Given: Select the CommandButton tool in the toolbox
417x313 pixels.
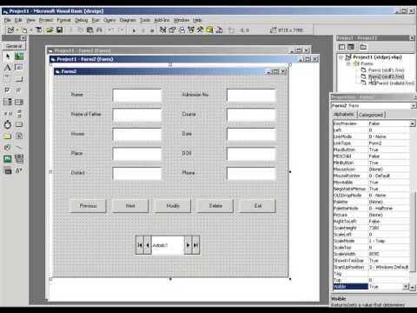Looking at the screenshot, I should 19,79.
